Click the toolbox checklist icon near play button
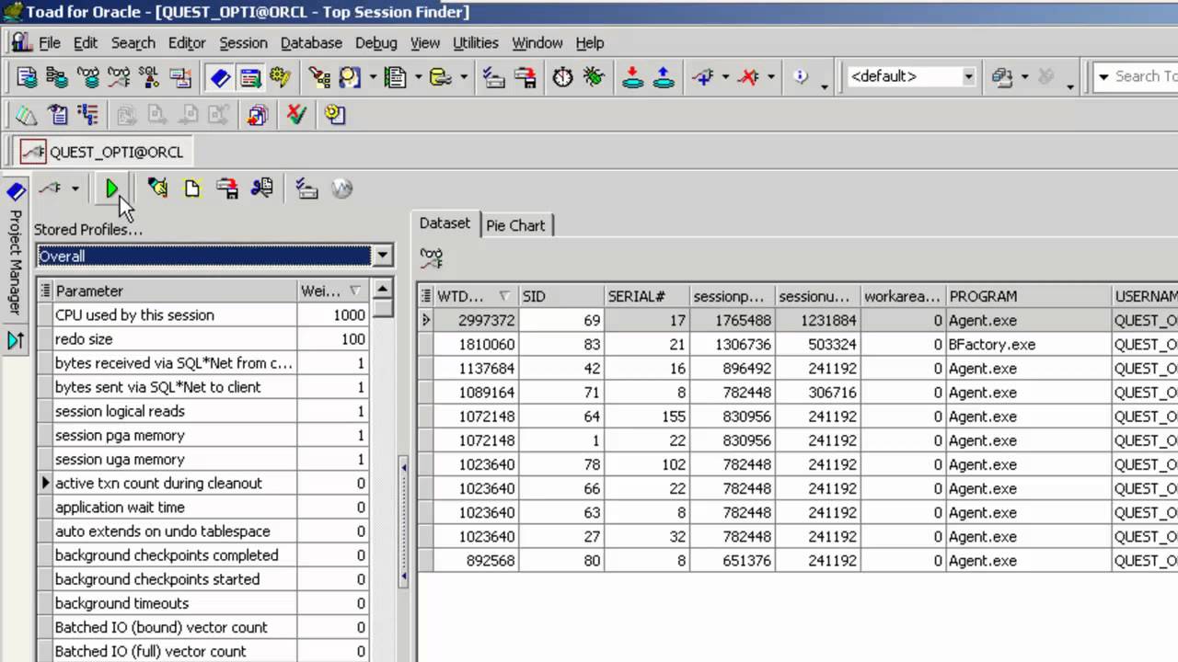This screenshot has height=662, width=1178. click(x=307, y=188)
